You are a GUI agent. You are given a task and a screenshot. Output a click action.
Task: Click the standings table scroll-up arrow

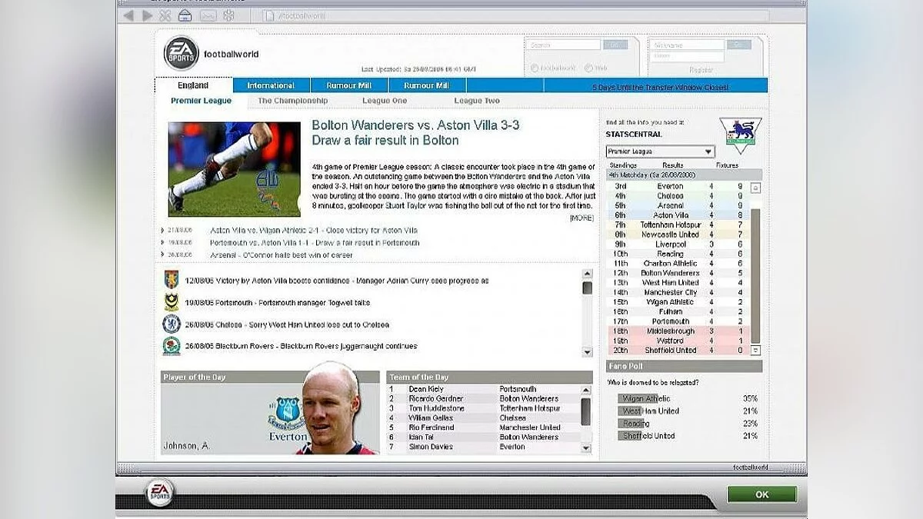(x=755, y=188)
